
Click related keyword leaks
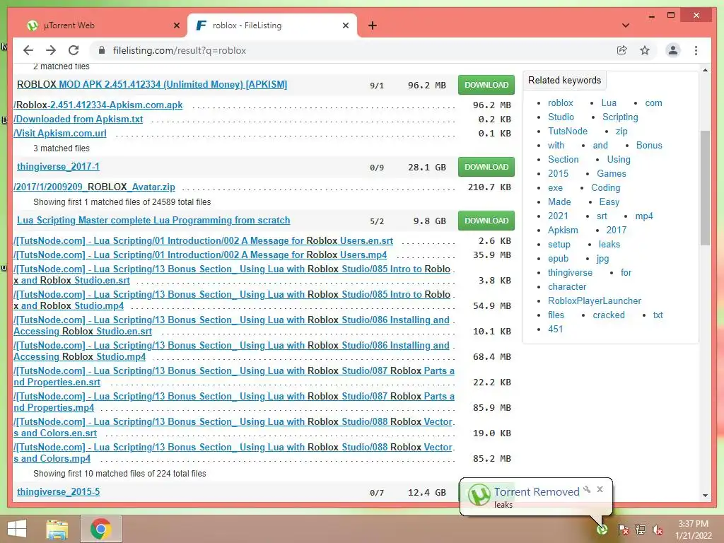coord(609,244)
